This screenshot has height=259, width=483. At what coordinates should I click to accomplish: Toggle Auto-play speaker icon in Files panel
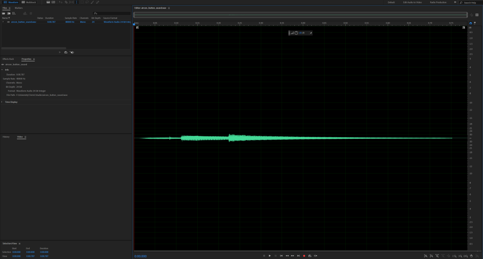coord(72,52)
